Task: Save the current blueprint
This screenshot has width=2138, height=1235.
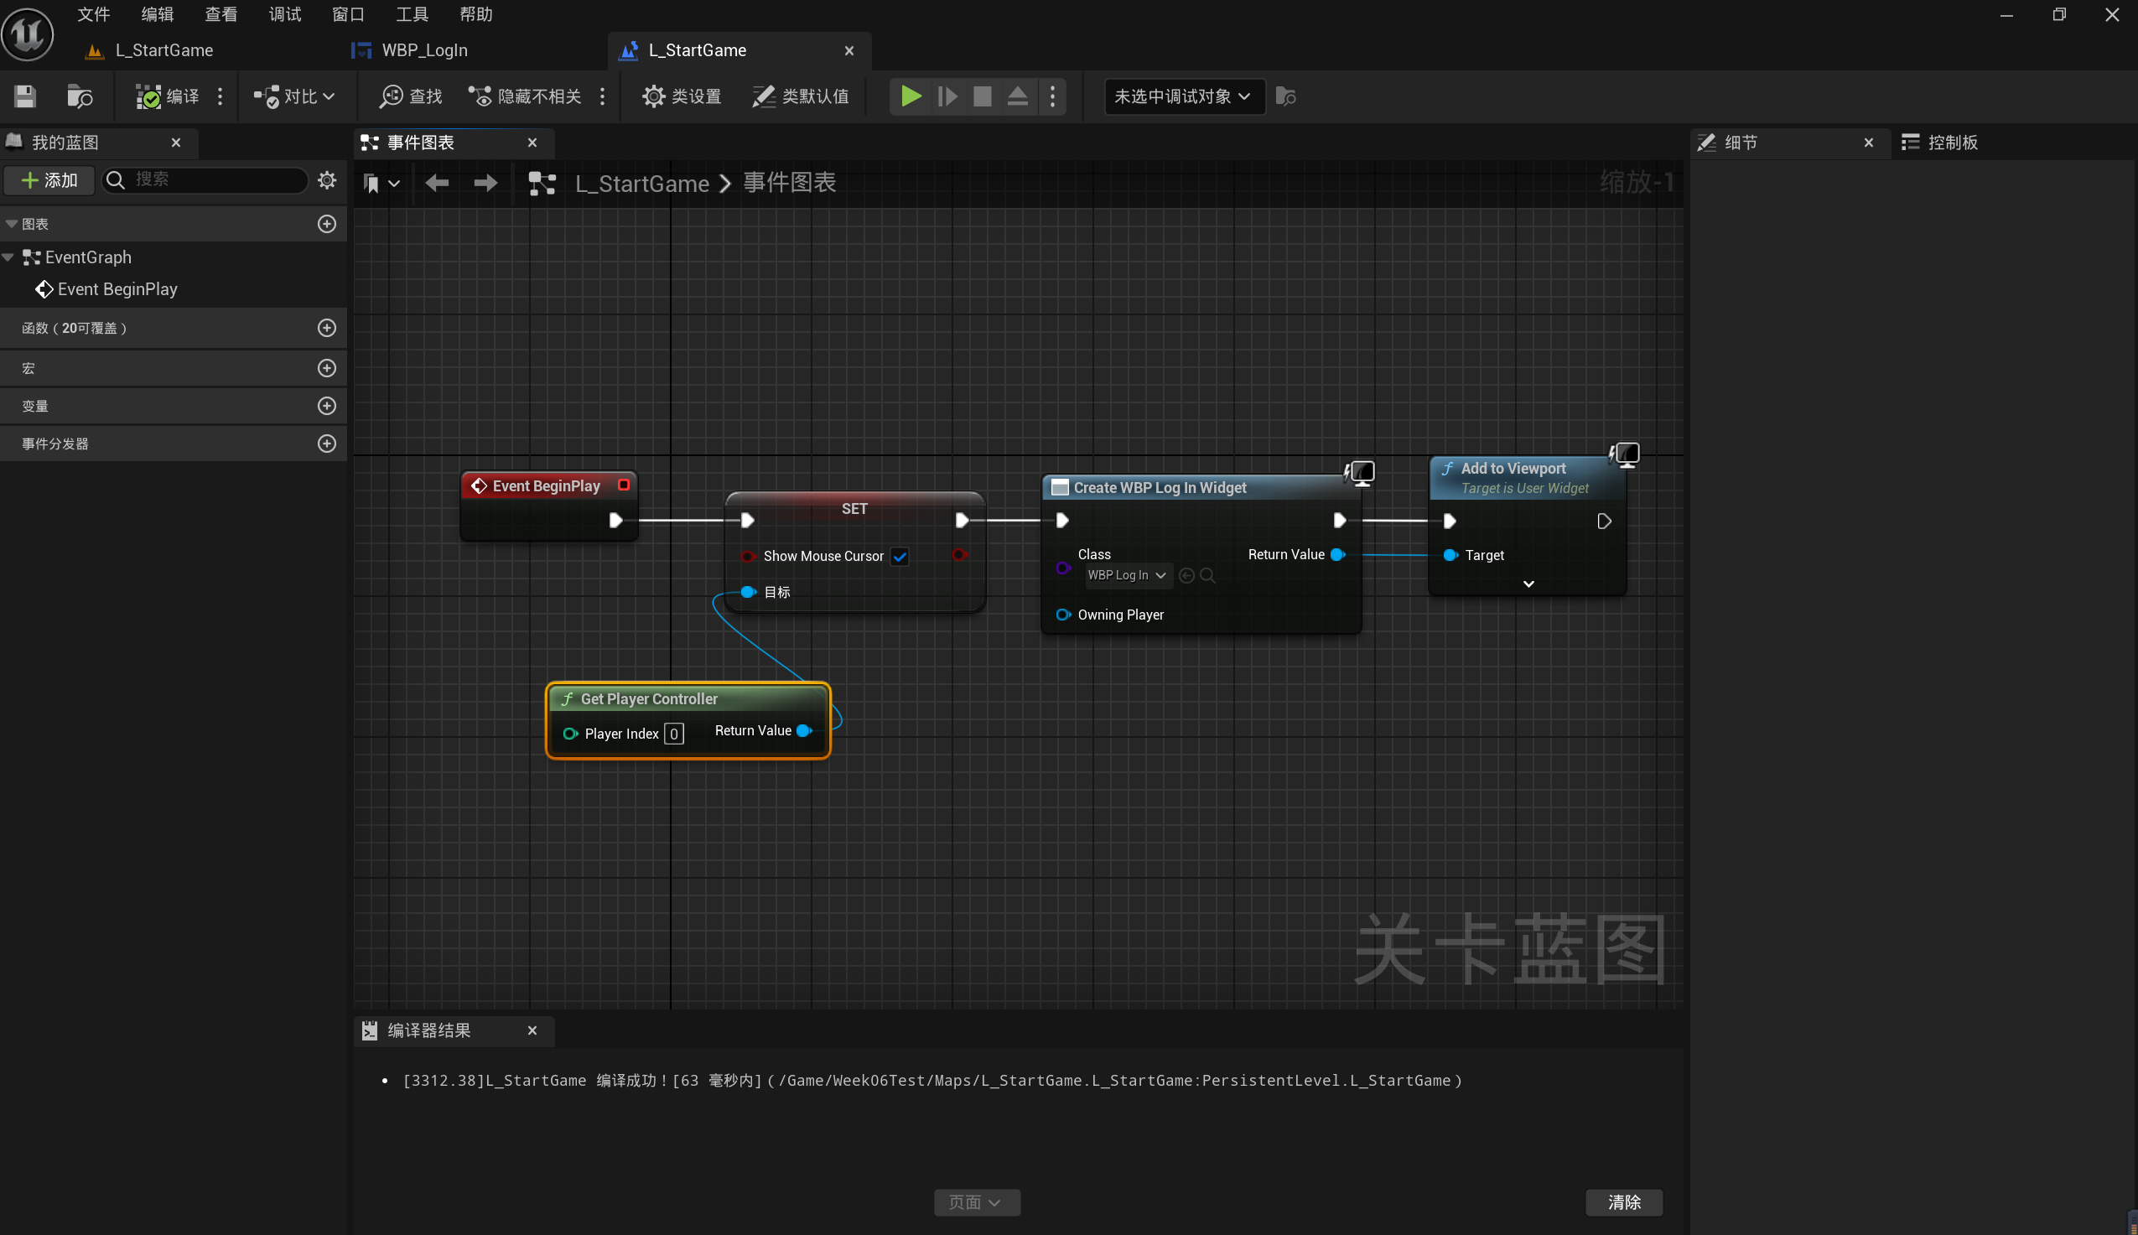Action: 24,96
